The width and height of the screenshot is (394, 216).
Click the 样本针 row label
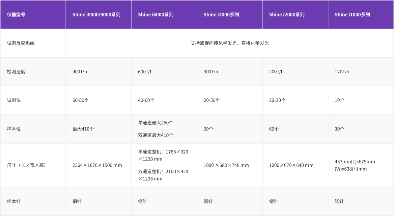pyautogui.click(x=14, y=201)
